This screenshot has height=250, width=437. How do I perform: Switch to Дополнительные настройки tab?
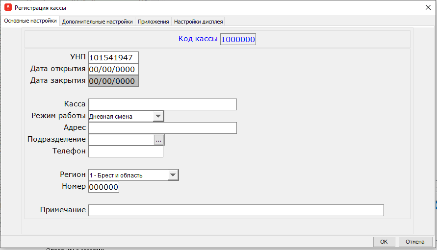point(97,22)
